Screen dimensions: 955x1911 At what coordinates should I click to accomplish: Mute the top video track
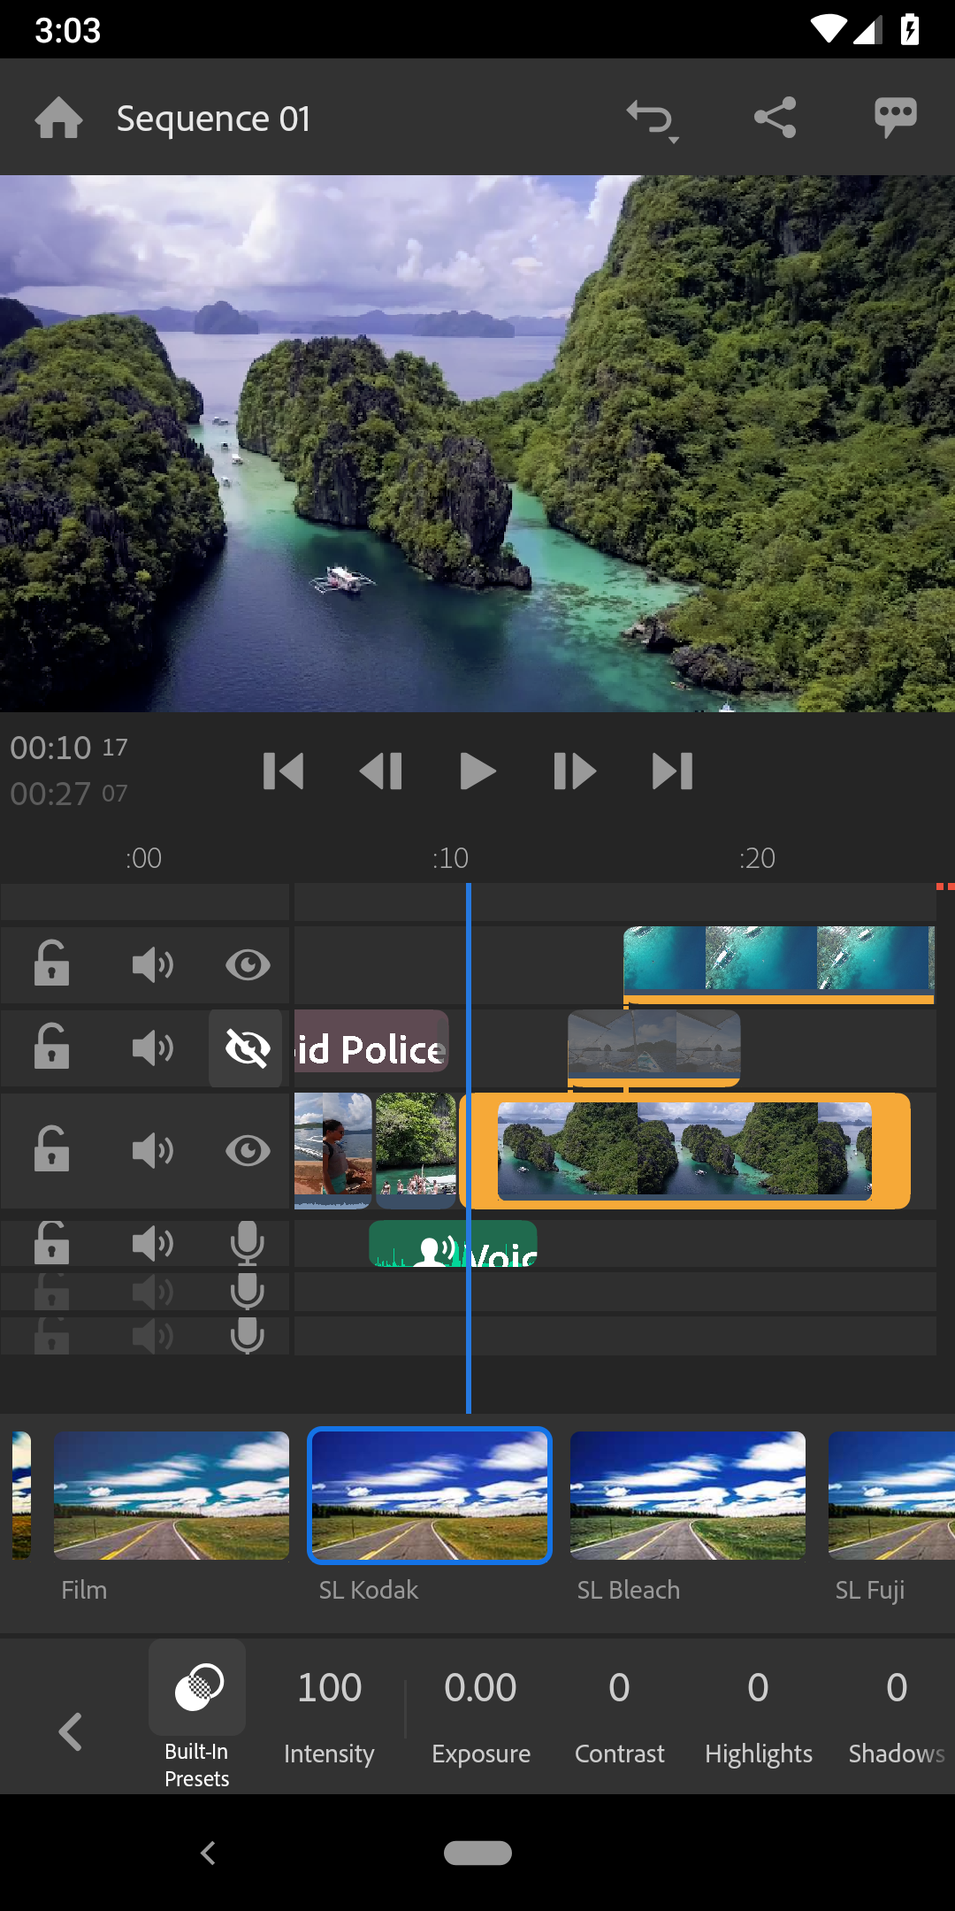153,964
